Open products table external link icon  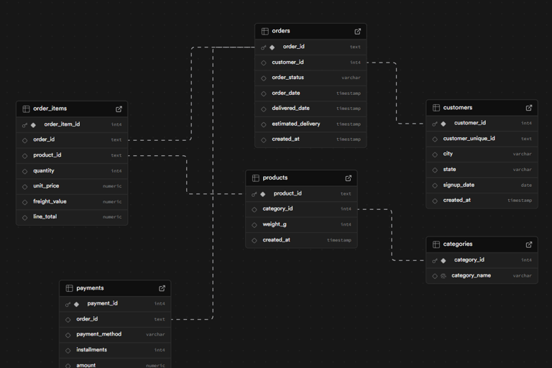[348, 178]
